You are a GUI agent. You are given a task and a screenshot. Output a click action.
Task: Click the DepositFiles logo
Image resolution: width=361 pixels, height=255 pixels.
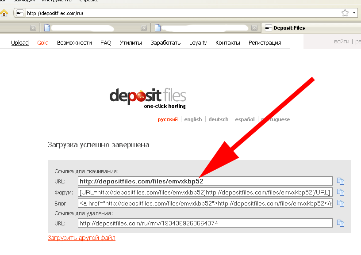point(148,97)
